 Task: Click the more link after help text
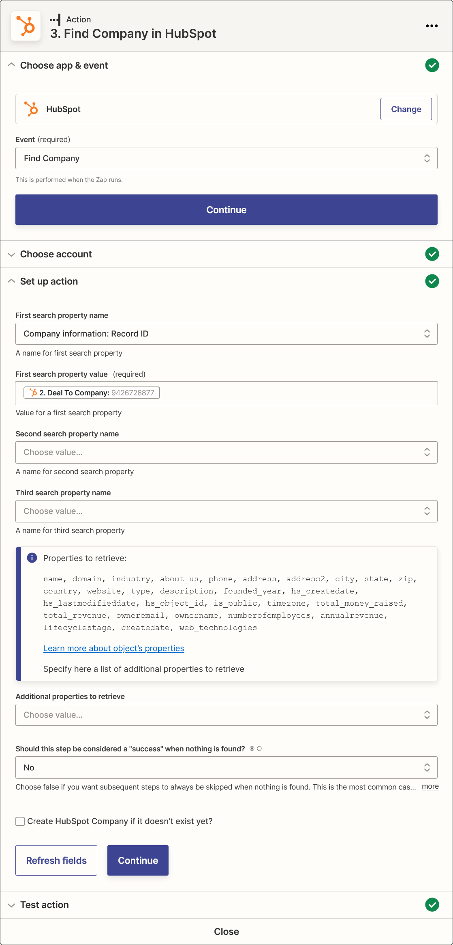coord(430,786)
